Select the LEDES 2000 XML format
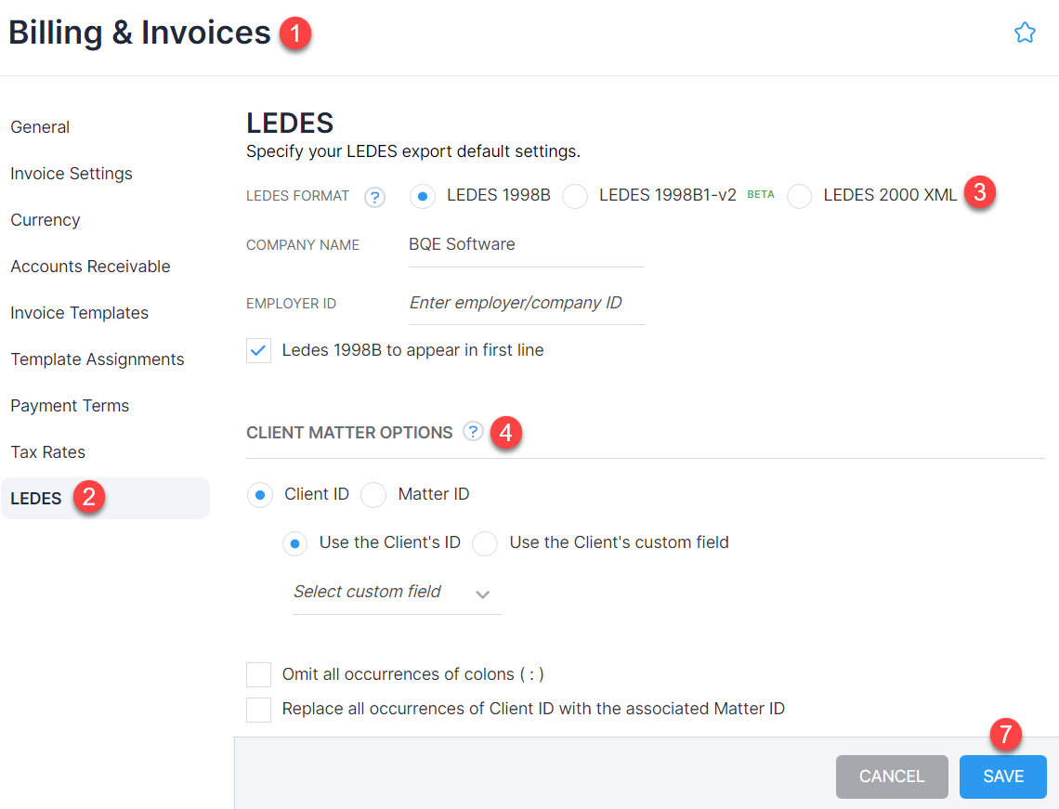1059x809 pixels. click(x=799, y=196)
